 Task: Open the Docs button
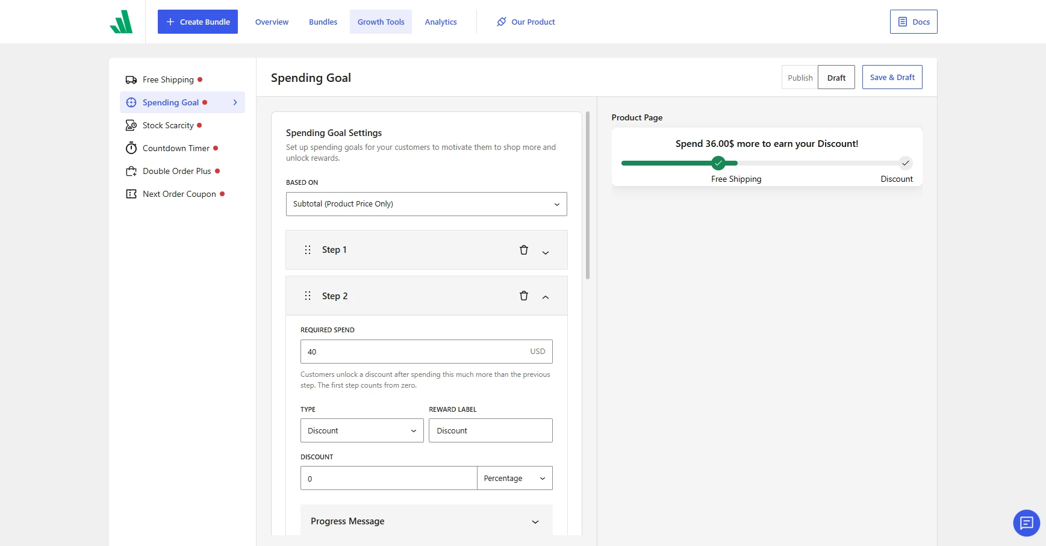click(x=914, y=22)
